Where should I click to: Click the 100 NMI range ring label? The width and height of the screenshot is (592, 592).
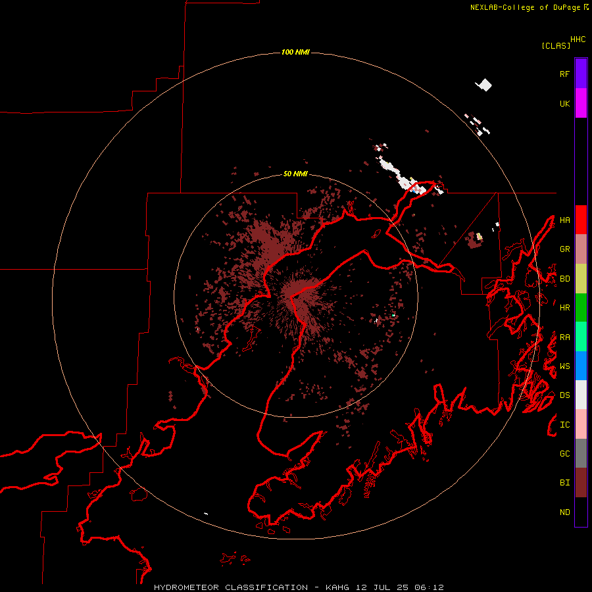click(x=295, y=52)
